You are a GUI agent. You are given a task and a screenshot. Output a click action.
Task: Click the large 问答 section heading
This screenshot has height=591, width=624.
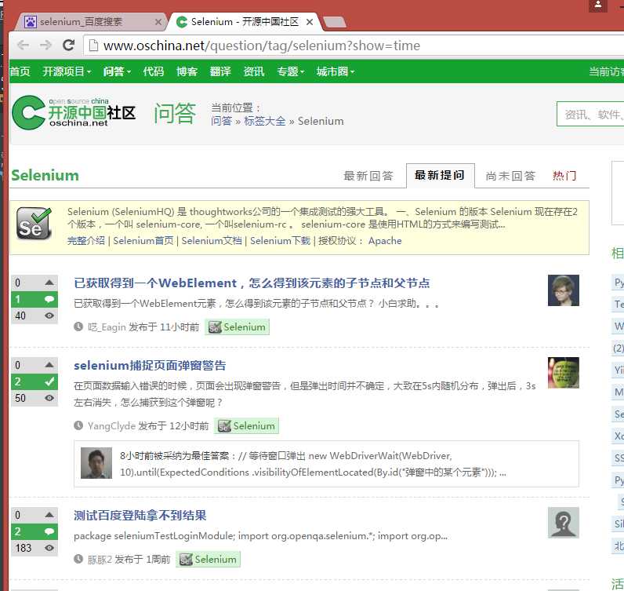coord(175,114)
